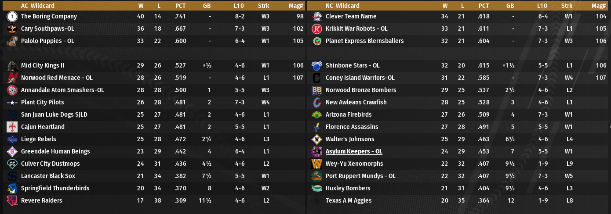
Task: Sort AC Wildcard by PCT column
Action: [x=180, y=6]
